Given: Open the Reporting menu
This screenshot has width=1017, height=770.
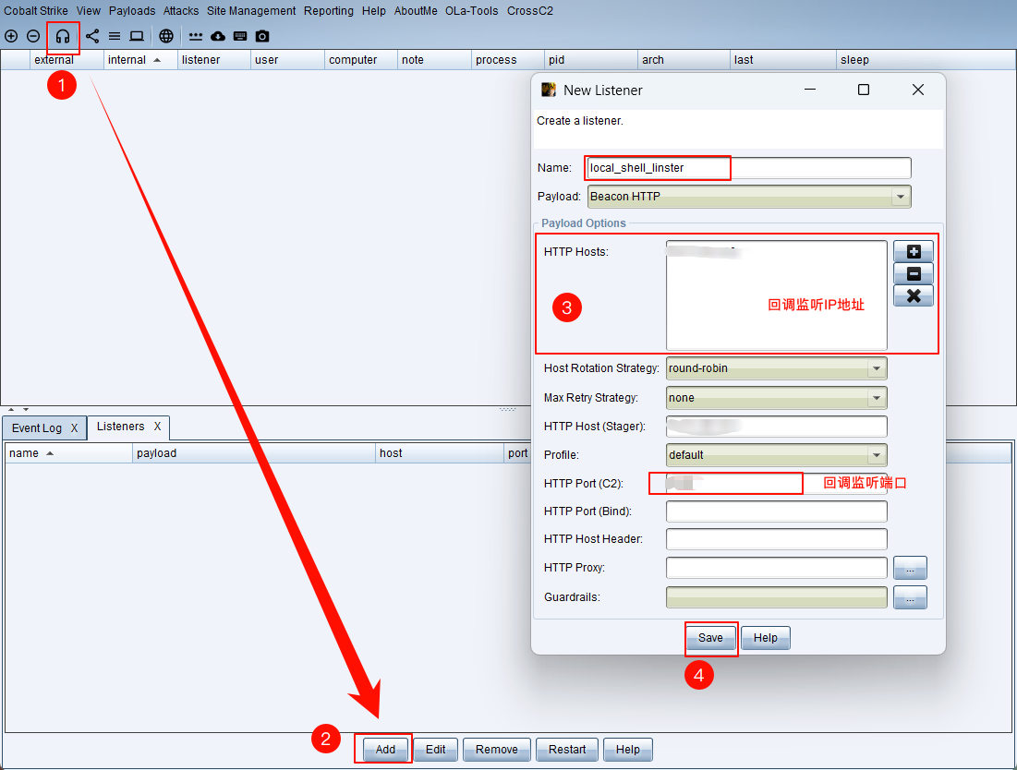Looking at the screenshot, I should (329, 11).
